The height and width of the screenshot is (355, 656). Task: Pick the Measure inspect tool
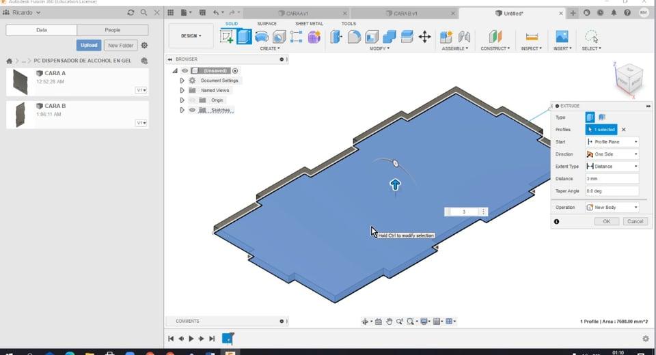tap(532, 37)
